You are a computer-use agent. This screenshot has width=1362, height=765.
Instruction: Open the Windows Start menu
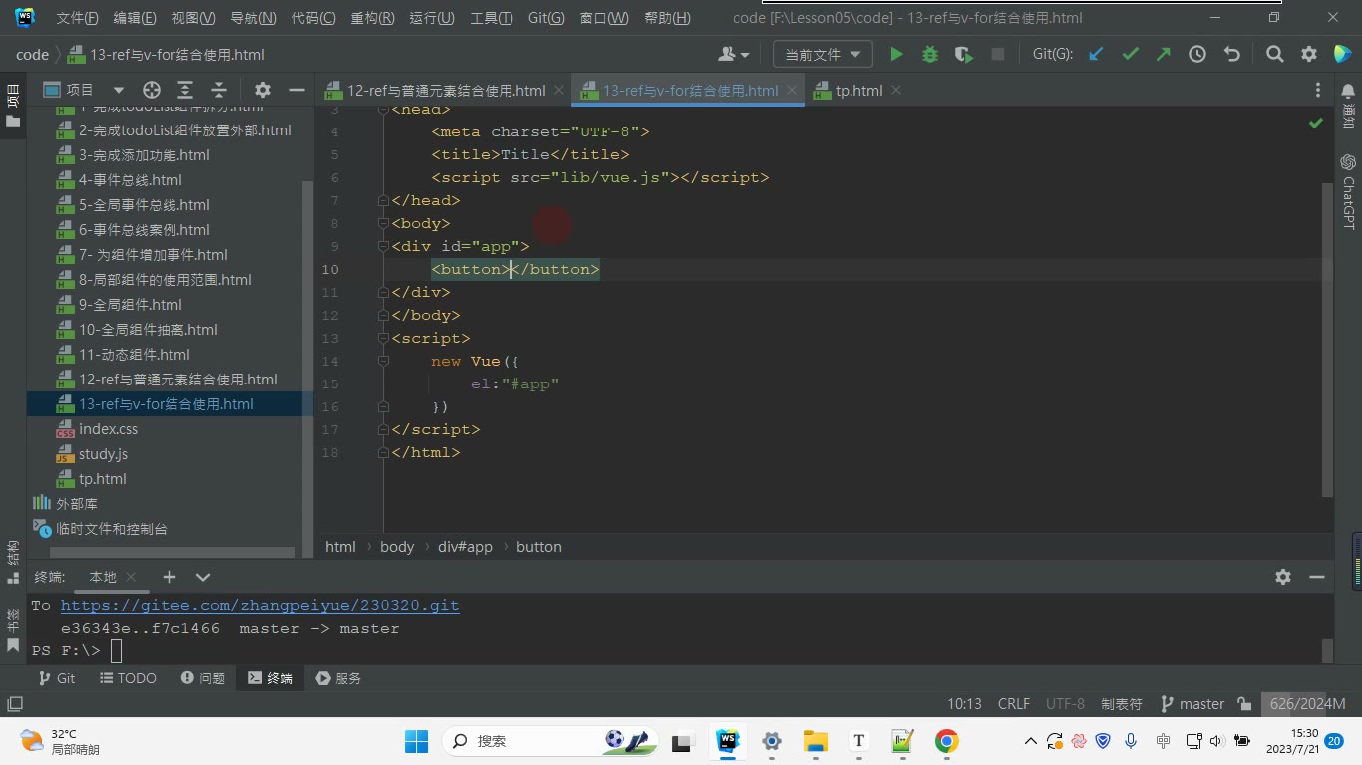click(416, 741)
